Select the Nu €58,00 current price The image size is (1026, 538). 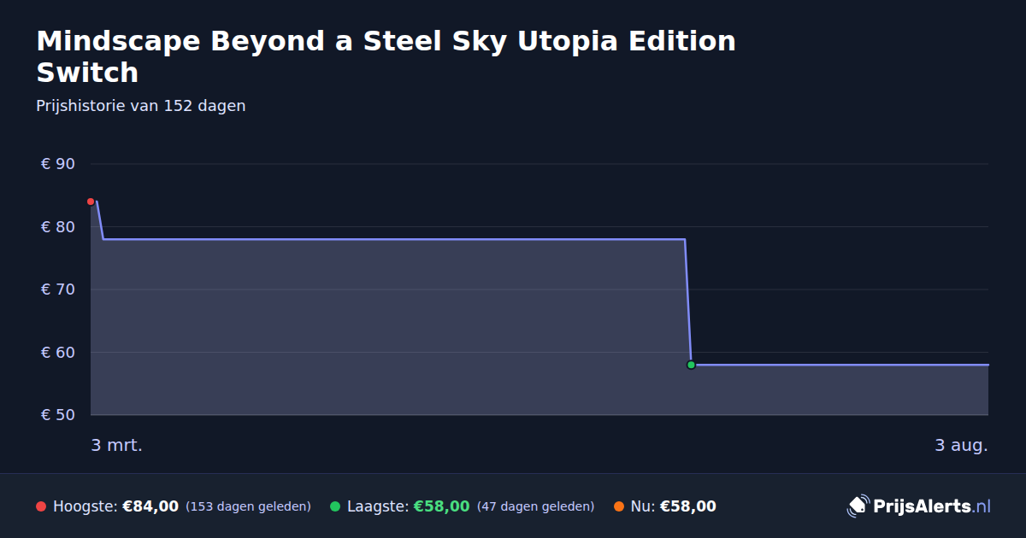point(688,506)
